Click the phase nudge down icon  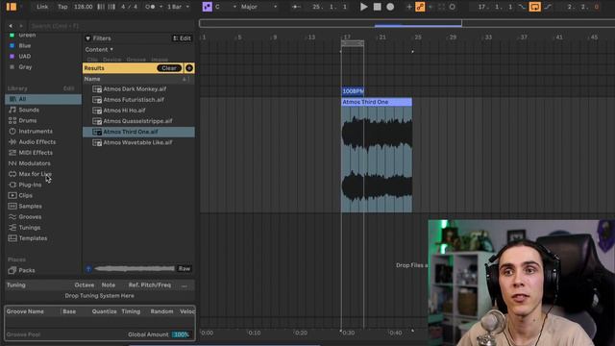pos(101,7)
